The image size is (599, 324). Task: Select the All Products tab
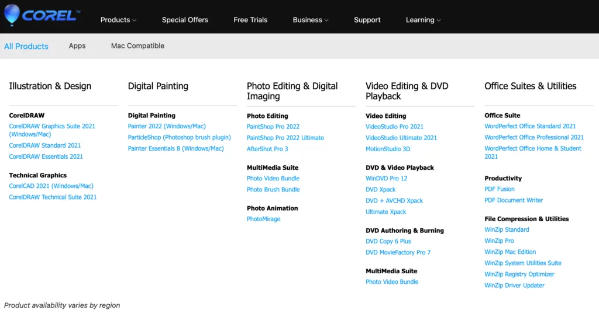tap(26, 46)
